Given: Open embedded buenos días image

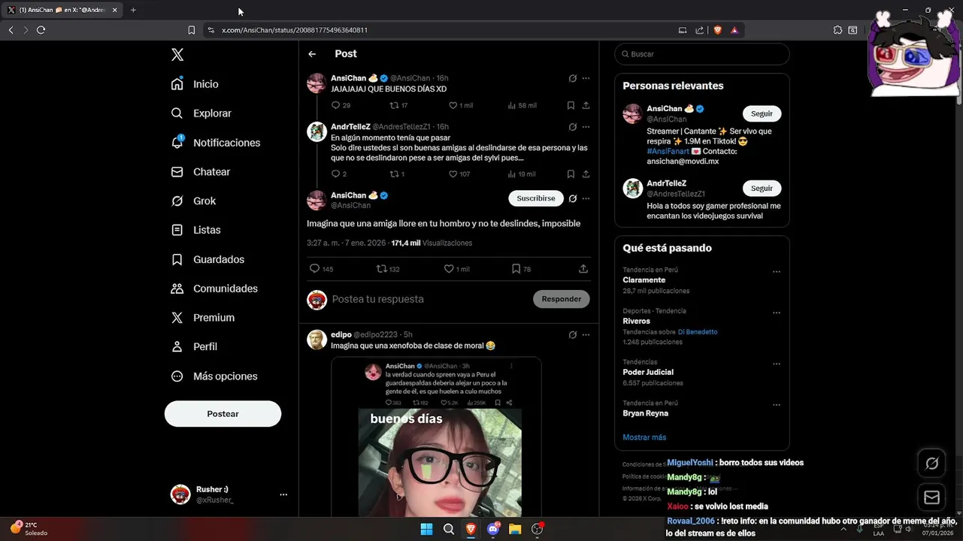Looking at the screenshot, I should (440, 462).
